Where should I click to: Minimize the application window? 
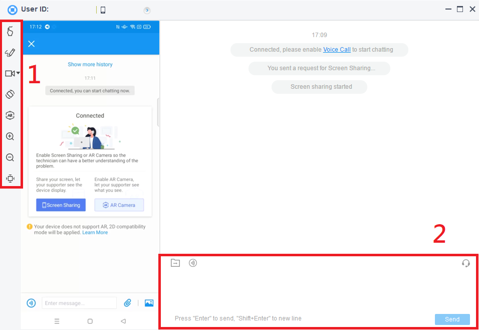click(x=448, y=9)
